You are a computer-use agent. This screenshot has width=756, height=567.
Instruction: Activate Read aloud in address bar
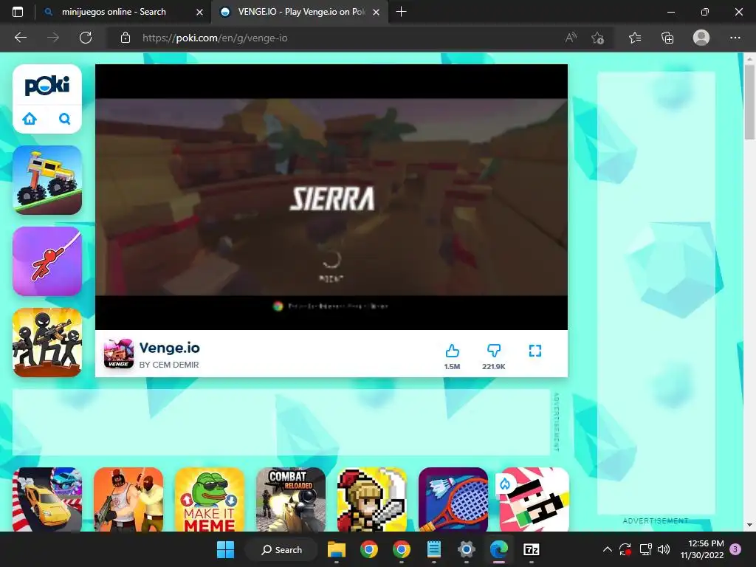[x=571, y=38]
